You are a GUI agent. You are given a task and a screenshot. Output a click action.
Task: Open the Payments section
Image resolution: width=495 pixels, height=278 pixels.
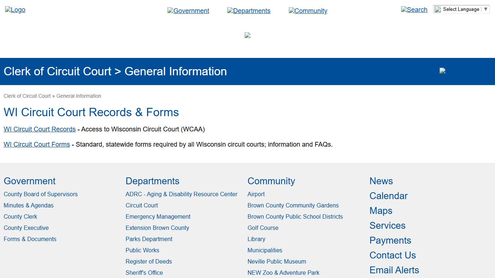tap(390, 240)
